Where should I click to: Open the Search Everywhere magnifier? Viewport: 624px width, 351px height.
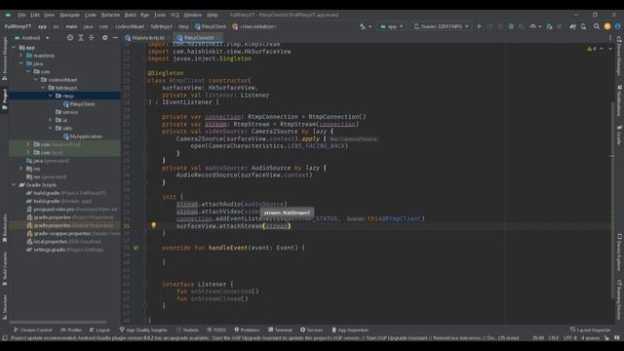click(596, 26)
